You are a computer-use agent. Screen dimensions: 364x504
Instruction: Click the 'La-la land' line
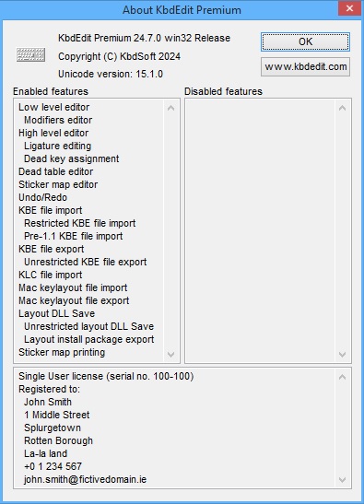click(x=46, y=453)
